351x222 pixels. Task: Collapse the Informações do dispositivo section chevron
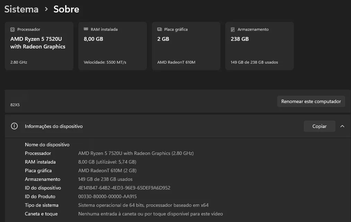342,126
